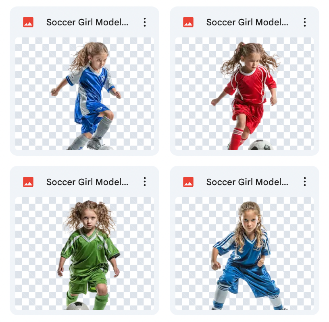This screenshot has width=329, height=322.
Task: Click image file-type icon on bottom-right card
Action: pyautogui.click(x=188, y=182)
